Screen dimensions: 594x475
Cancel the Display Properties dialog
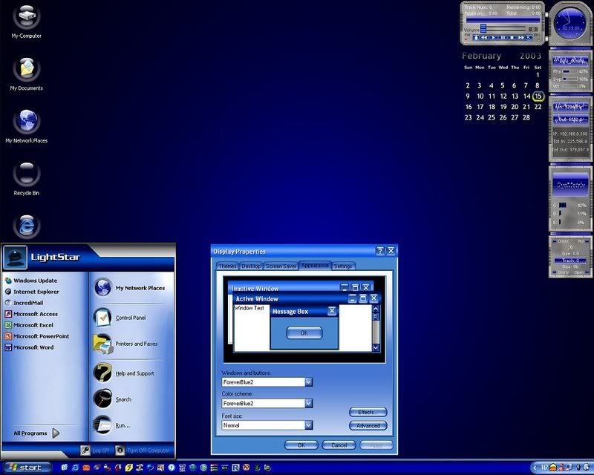pos(339,445)
